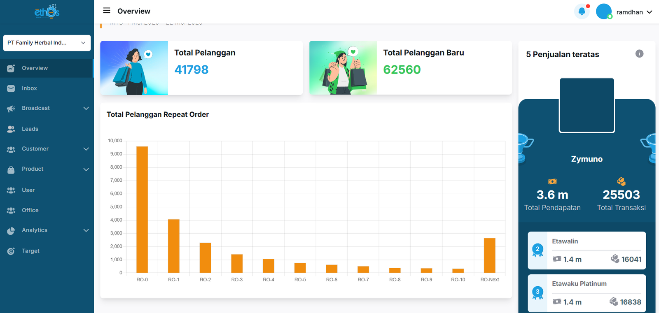Viewport: 659px width, 313px height.
Task: Click the Leads sidebar icon
Action: click(11, 129)
